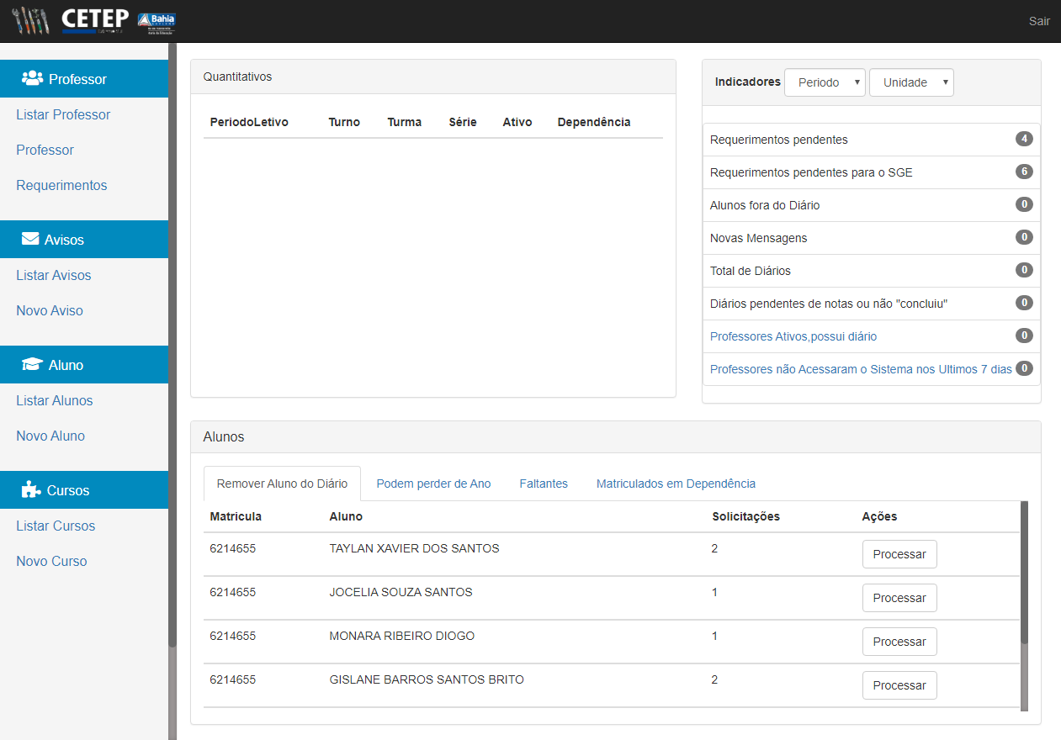
Task: Open the Unidade dropdown
Action: [911, 82]
